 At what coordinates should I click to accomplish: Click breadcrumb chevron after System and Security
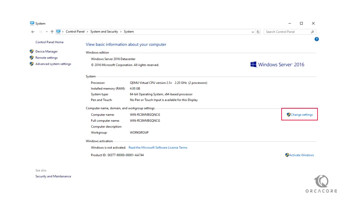tap(121, 32)
